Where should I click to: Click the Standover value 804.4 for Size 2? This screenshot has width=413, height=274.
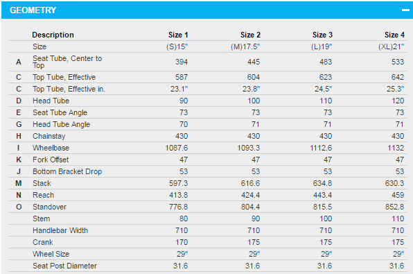click(x=250, y=207)
